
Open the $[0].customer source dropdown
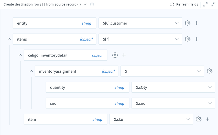point(177,23)
